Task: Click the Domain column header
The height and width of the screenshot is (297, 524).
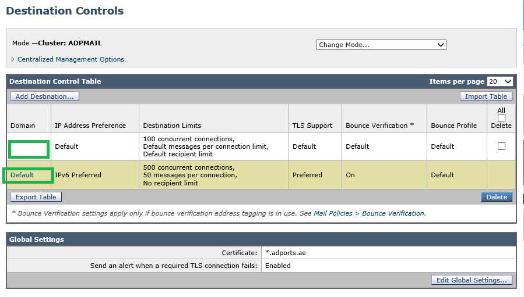Action: pos(23,126)
